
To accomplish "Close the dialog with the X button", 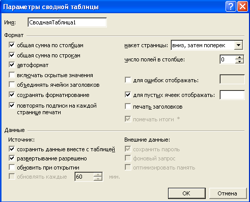I will tap(242, 7).
